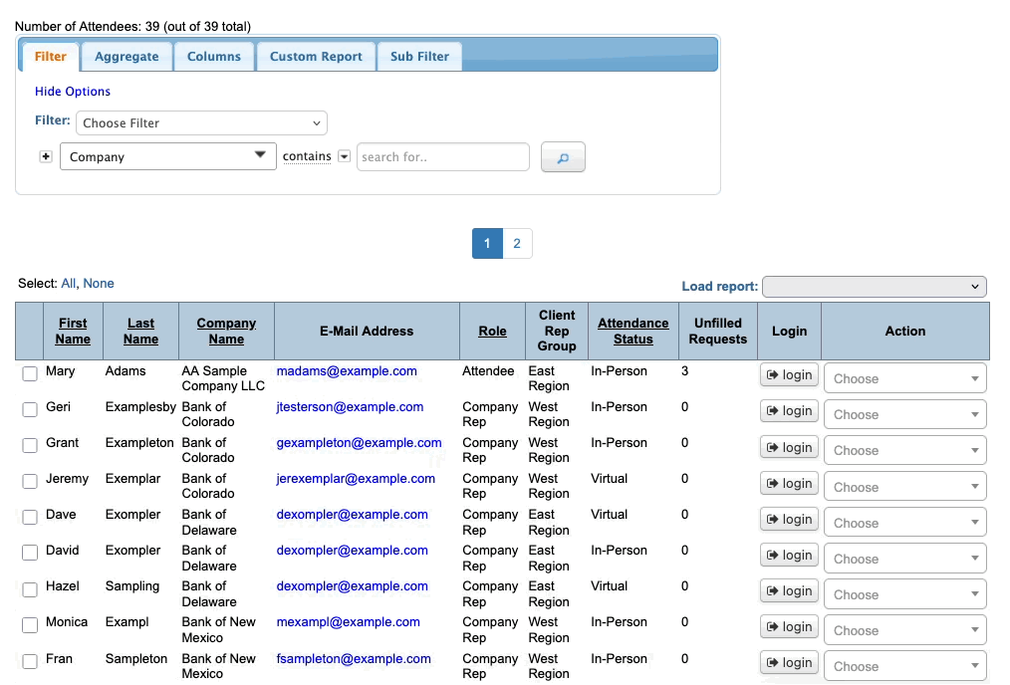
Task: Open the Load report dropdown
Action: [x=874, y=287]
